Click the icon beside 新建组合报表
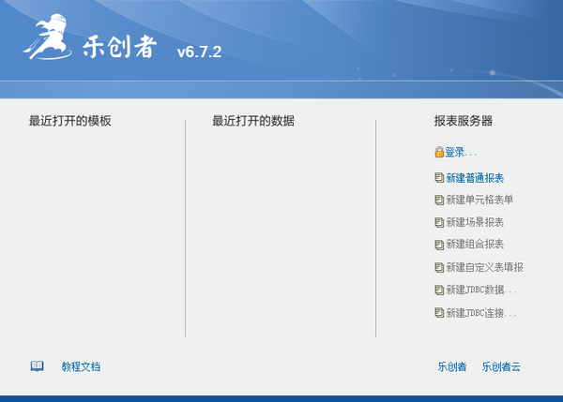This screenshot has width=563, height=402. tap(439, 245)
